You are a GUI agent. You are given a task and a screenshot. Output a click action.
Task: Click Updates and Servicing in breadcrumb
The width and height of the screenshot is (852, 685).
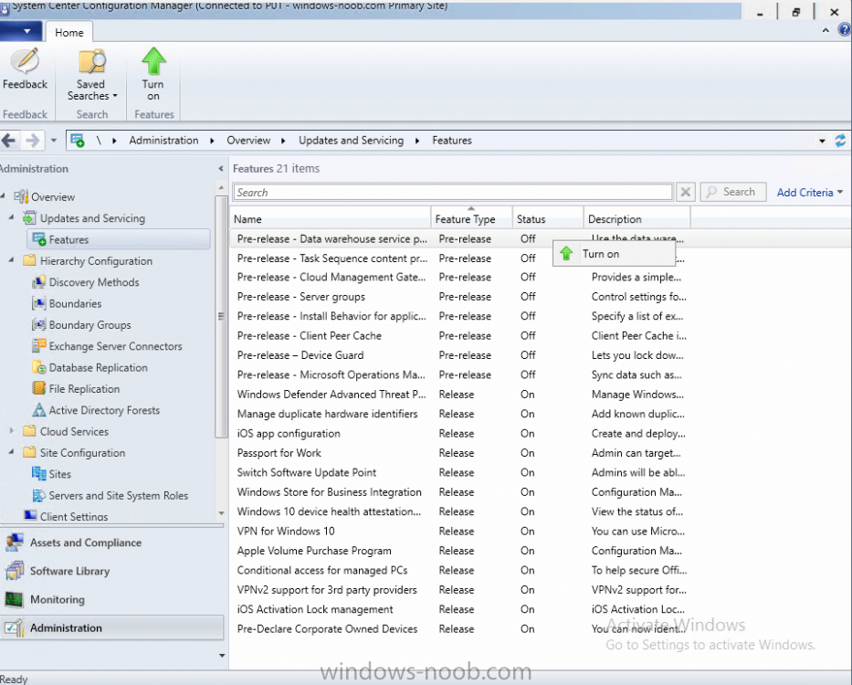pos(351,141)
